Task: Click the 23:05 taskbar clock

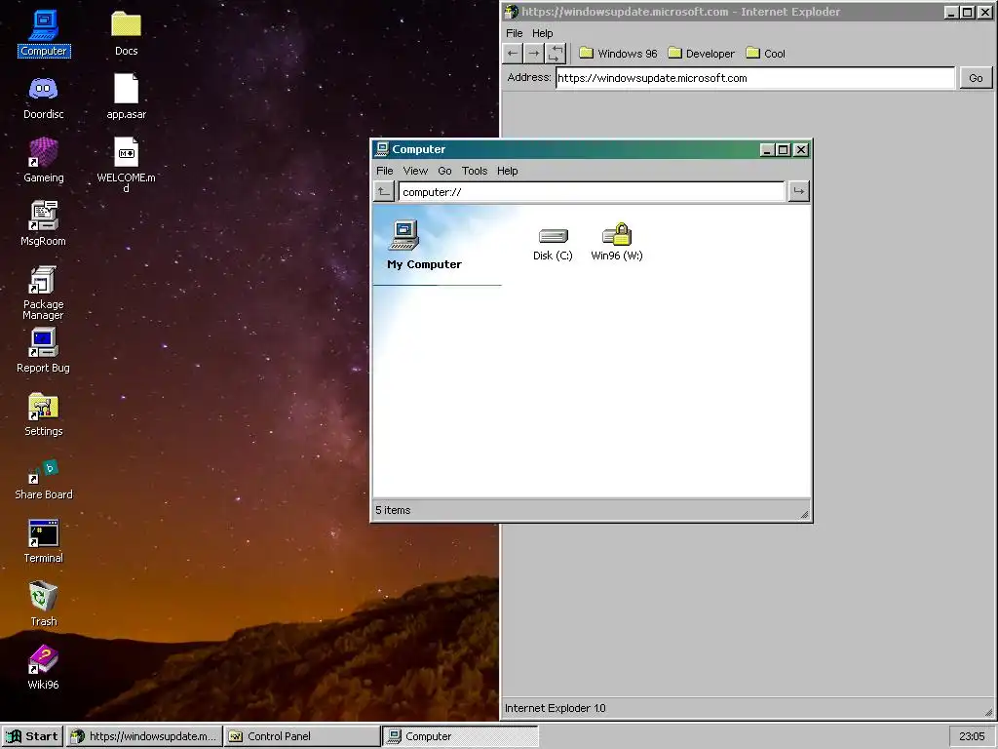Action: tap(972, 736)
